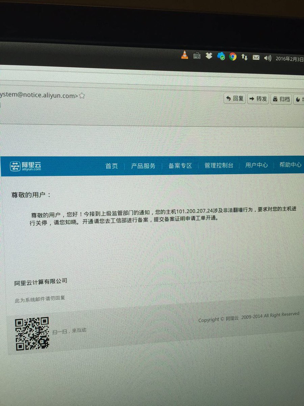Image resolution: width=304 pixels, height=406 pixels.
Task: Open 首页 in the blue nav bar
Action: [x=111, y=166]
